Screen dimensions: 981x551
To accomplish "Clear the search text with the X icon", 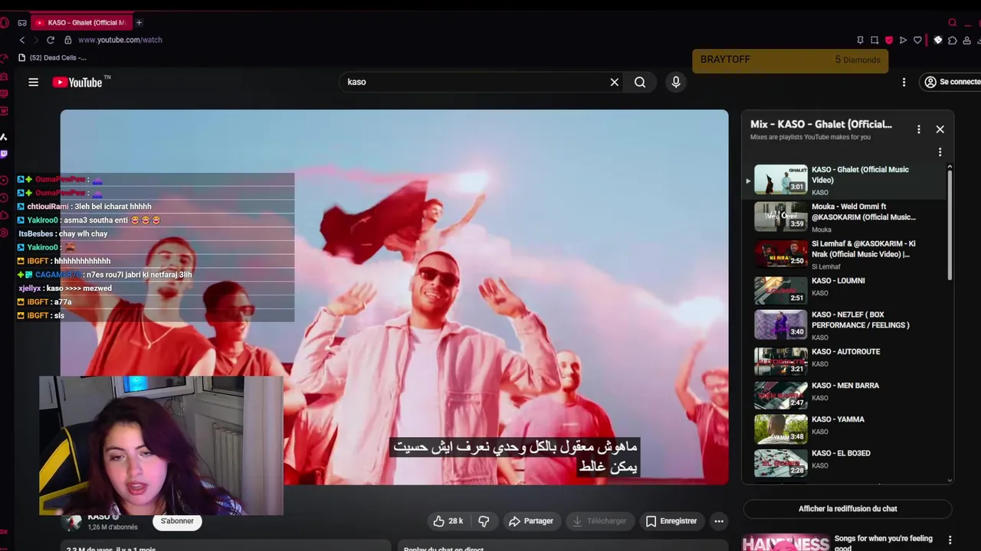I will pyautogui.click(x=614, y=82).
